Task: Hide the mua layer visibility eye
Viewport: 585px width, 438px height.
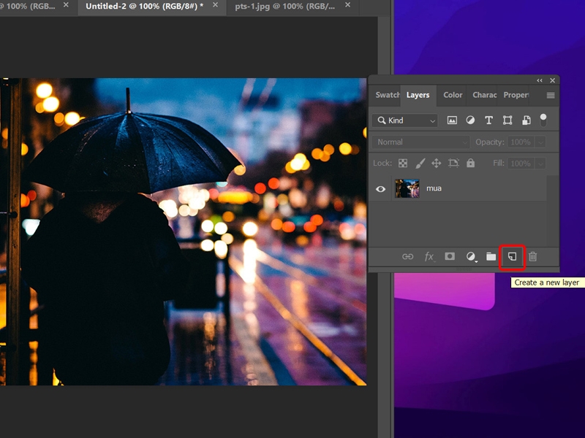Action: pyautogui.click(x=380, y=188)
